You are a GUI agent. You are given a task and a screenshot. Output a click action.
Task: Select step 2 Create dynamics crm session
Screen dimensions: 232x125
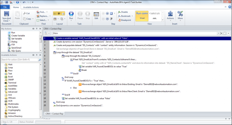click(x=137, y=42)
